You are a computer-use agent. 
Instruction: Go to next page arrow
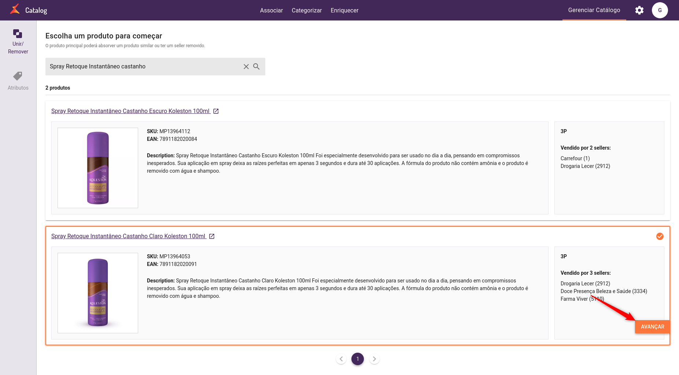point(374,359)
